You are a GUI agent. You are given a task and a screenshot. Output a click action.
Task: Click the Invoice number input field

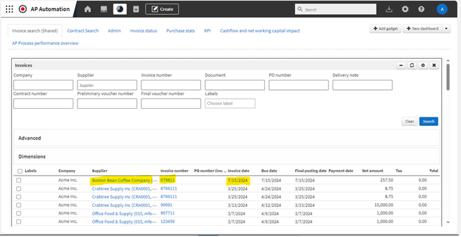coord(171,85)
